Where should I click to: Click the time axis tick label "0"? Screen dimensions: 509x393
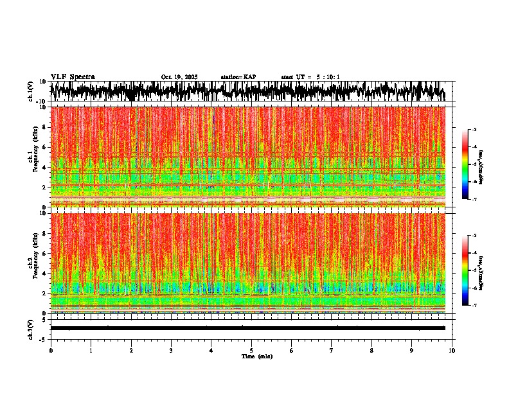pos(51,351)
